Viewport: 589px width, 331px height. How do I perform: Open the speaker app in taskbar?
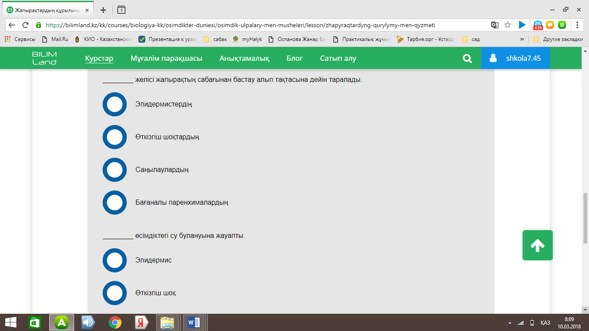(x=88, y=322)
